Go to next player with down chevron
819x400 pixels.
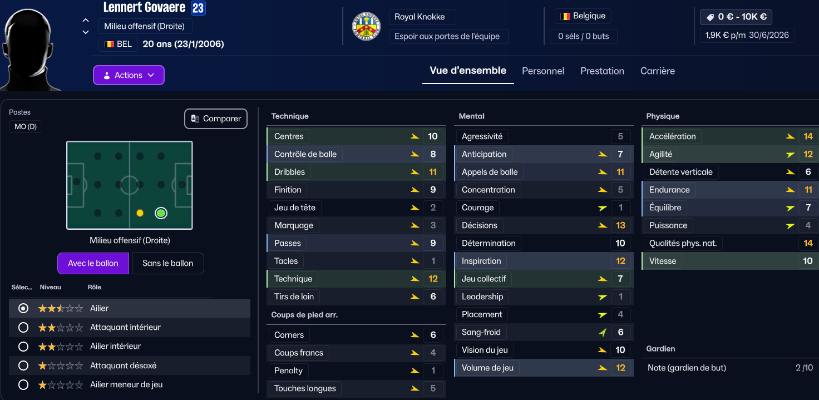click(86, 32)
